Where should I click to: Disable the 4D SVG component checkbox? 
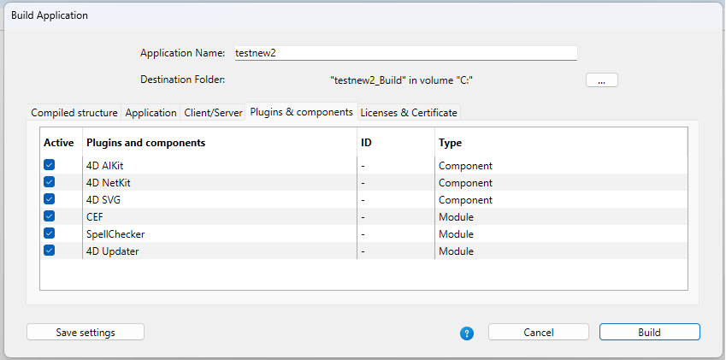tap(50, 200)
